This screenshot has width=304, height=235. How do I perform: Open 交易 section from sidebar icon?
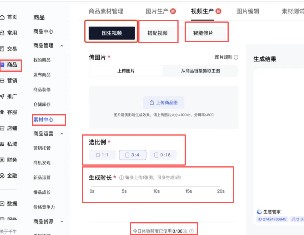2,49
